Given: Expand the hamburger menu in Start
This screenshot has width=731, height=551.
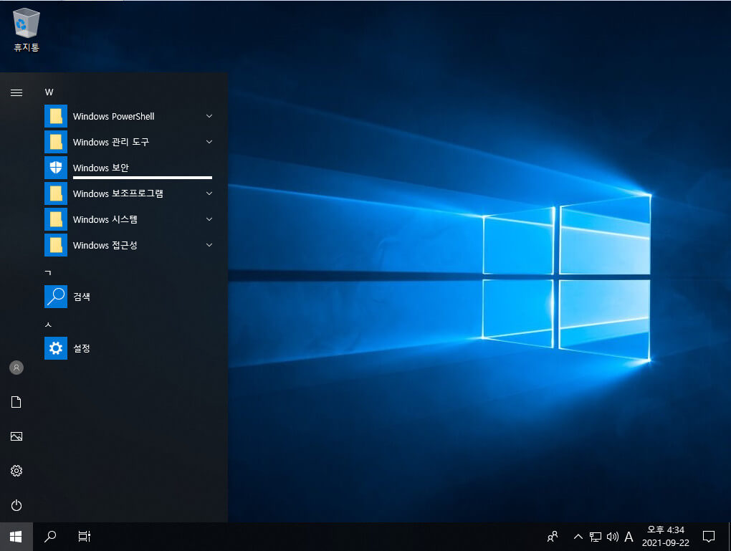Looking at the screenshot, I should pyautogui.click(x=16, y=92).
